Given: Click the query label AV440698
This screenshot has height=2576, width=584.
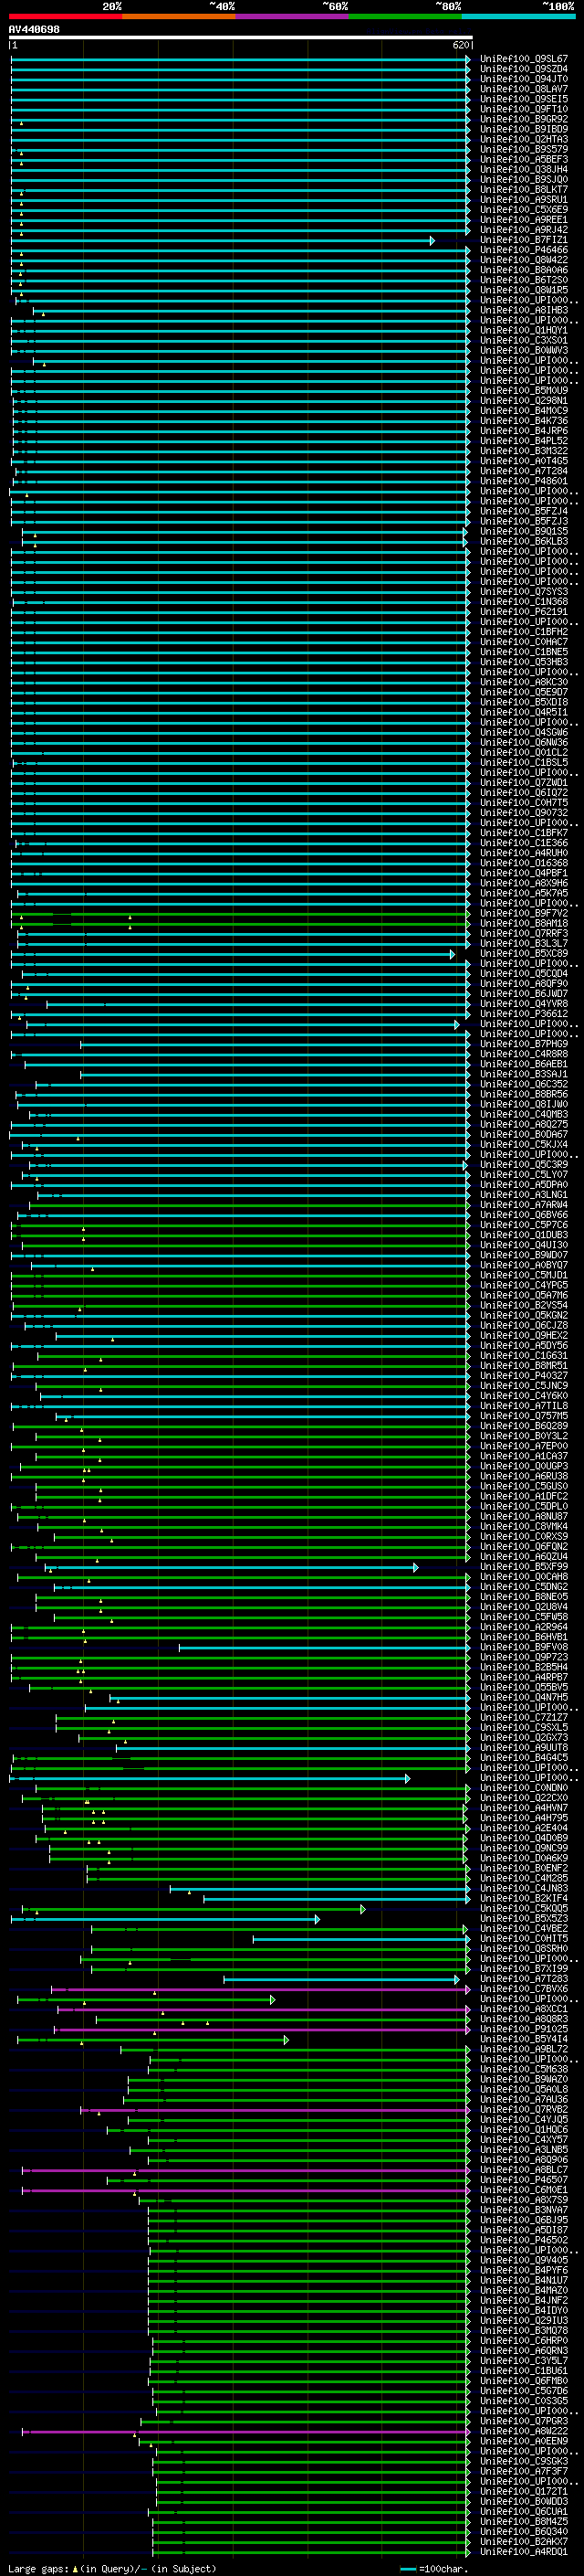Looking at the screenshot, I should point(34,29).
